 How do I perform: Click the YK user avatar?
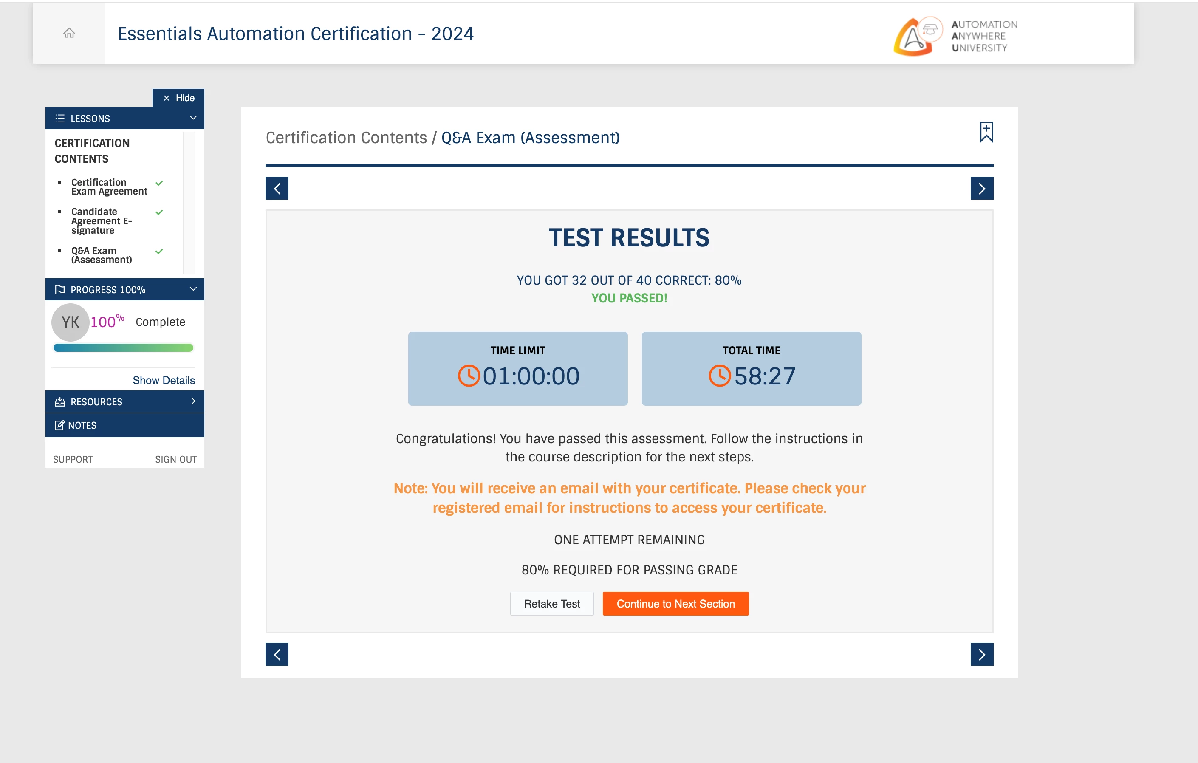coord(70,322)
